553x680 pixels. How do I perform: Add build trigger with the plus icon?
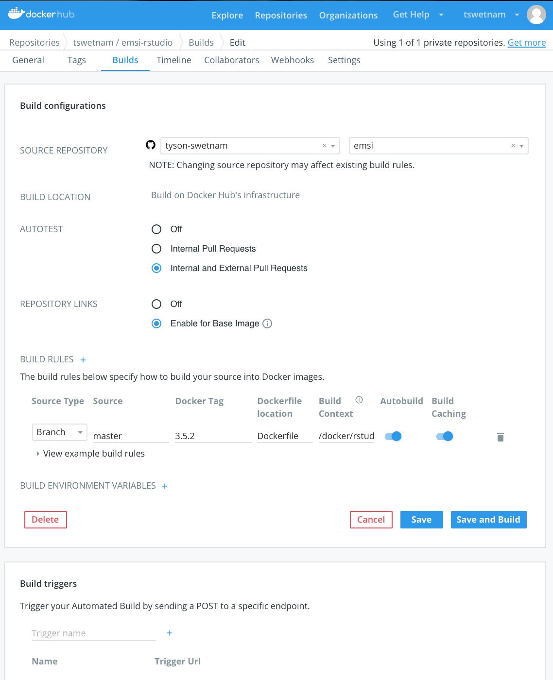170,633
